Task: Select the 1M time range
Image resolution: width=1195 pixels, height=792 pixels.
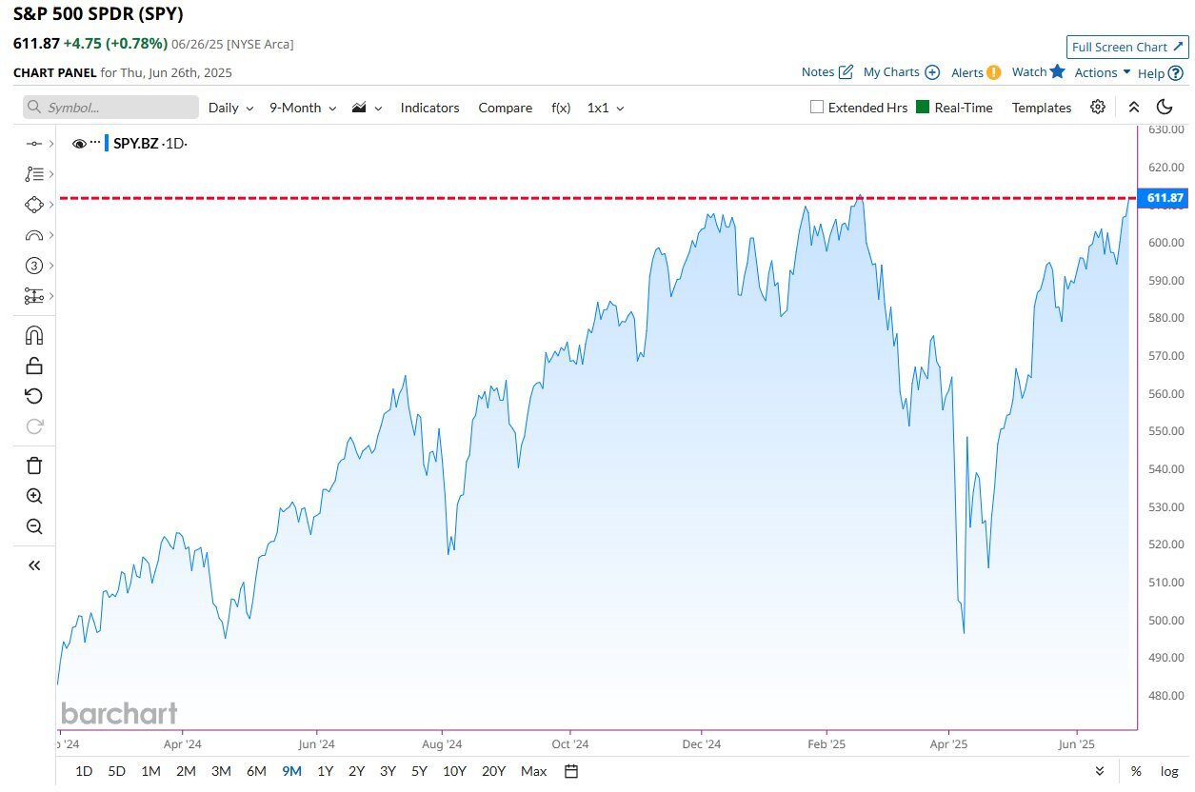Action: [x=150, y=771]
